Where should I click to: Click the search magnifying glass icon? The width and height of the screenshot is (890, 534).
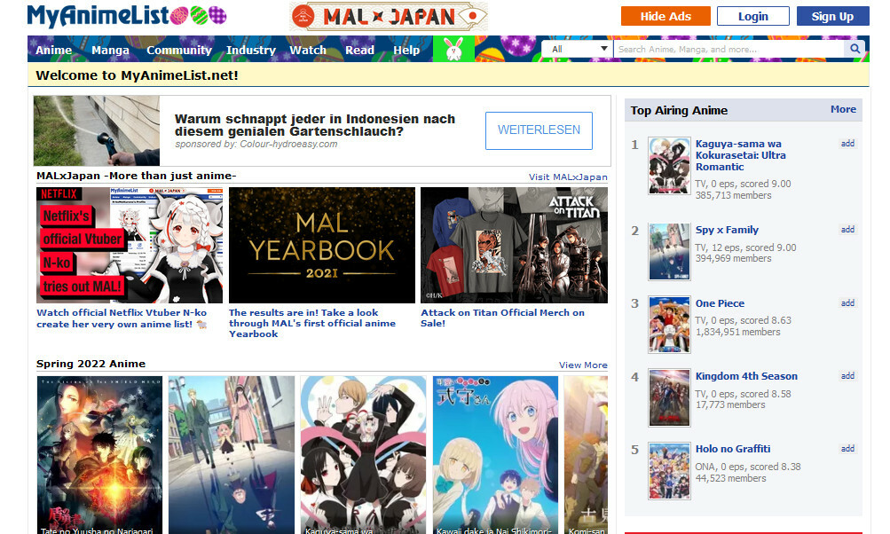854,49
